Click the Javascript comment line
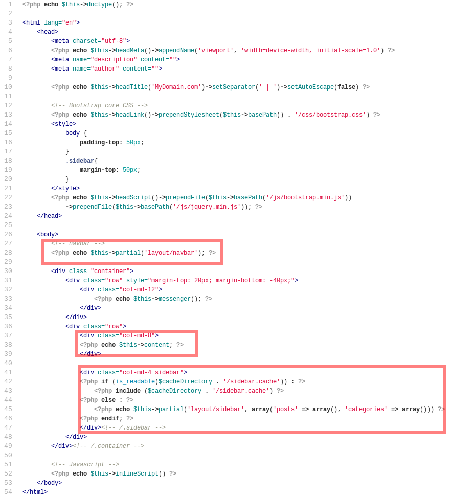Viewport: 451px width, 497px height. coord(85,465)
